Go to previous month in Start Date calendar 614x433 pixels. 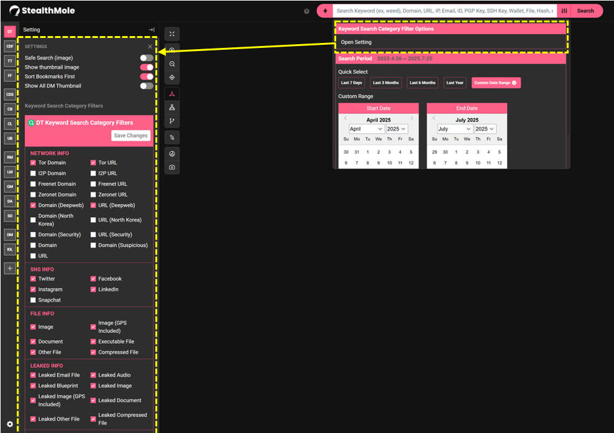point(346,118)
